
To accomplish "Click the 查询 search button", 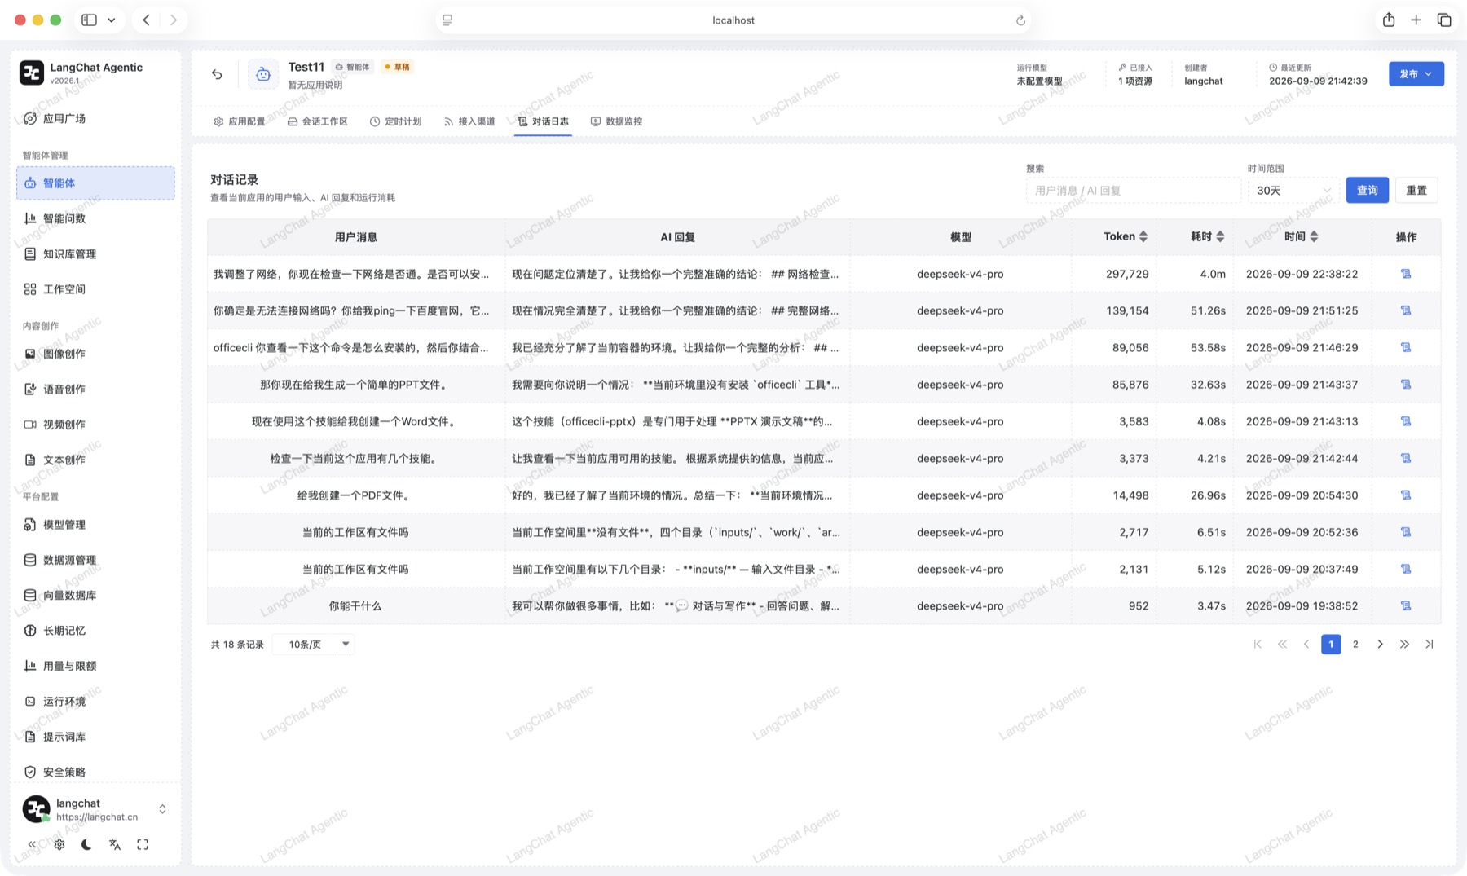I will pos(1367,190).
